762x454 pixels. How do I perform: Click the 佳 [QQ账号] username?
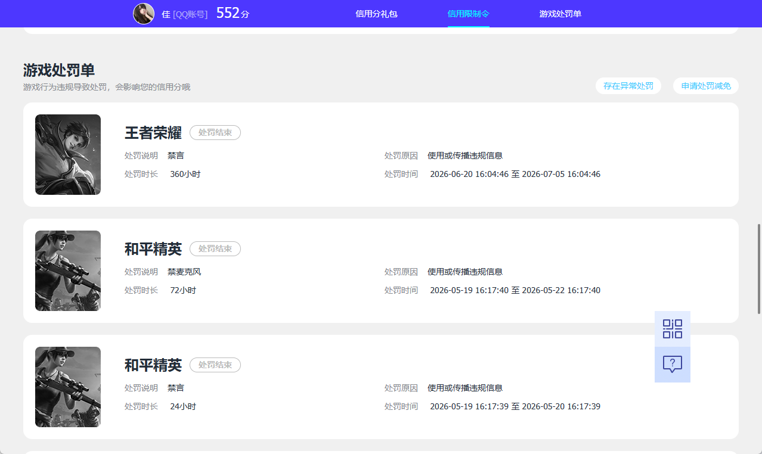pyautogui.click(x=185, y=14)
